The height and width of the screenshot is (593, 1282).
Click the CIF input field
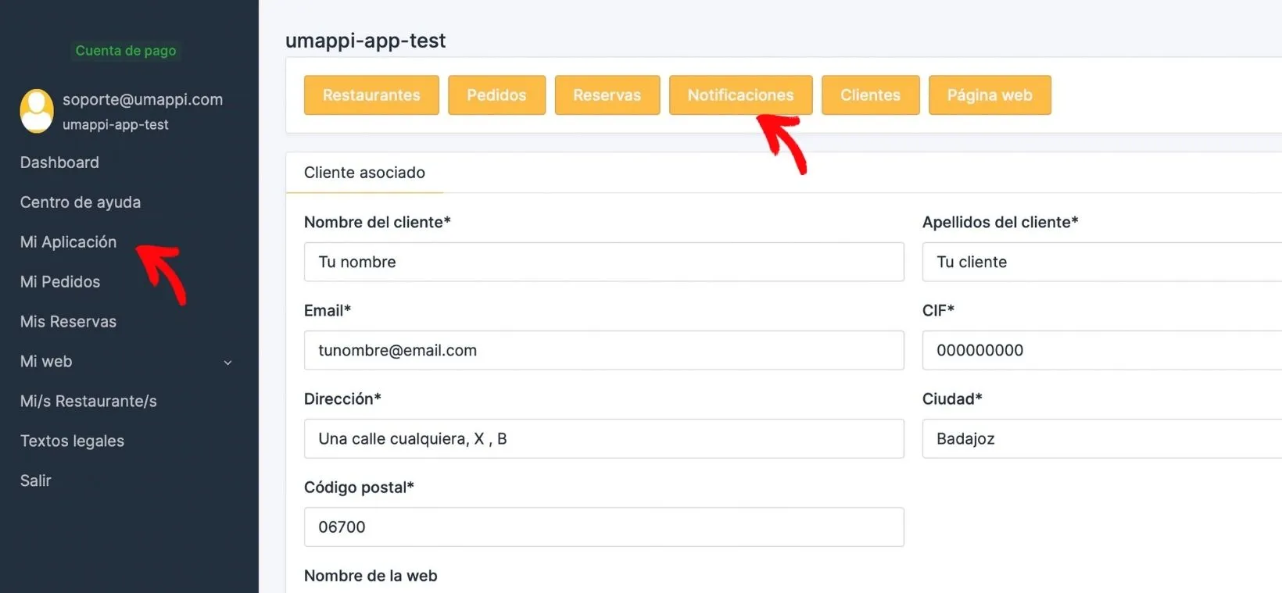(x=1102, y=350)
